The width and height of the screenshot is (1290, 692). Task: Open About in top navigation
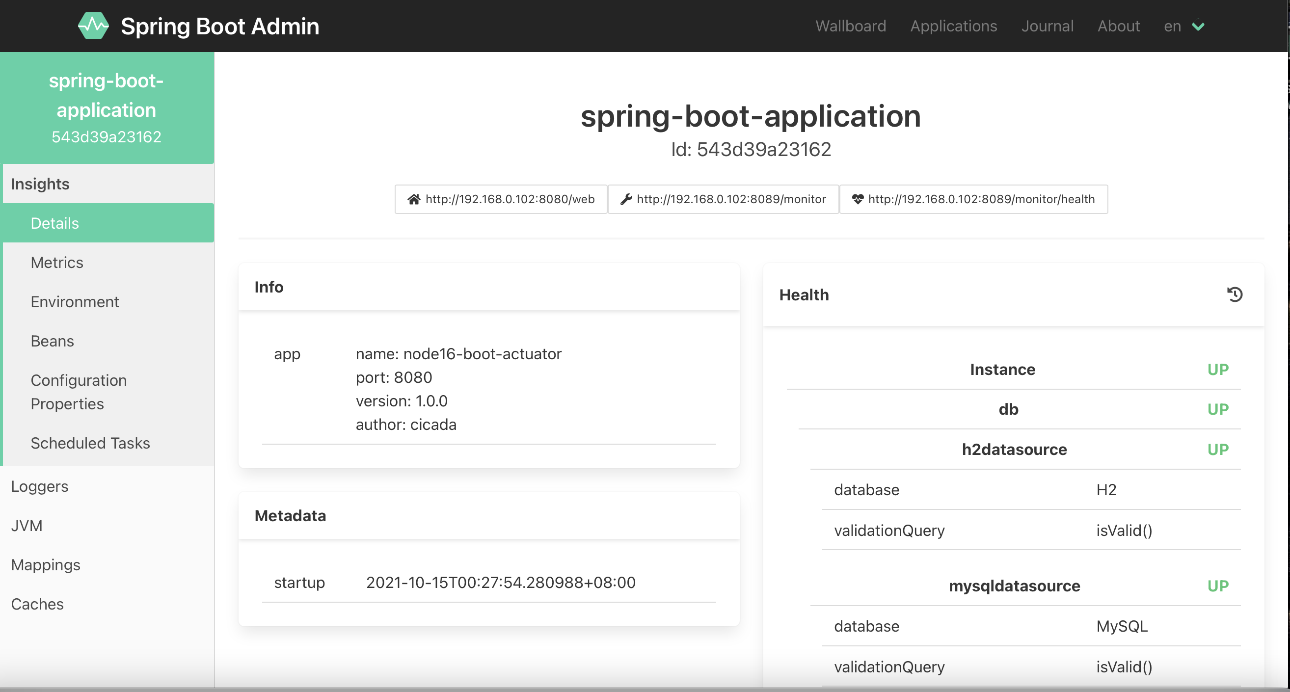point(1118,26)
